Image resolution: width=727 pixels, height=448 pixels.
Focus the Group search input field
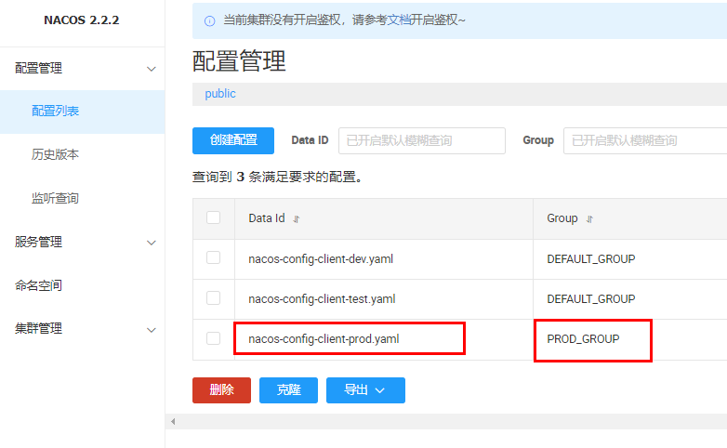point(645,140)
